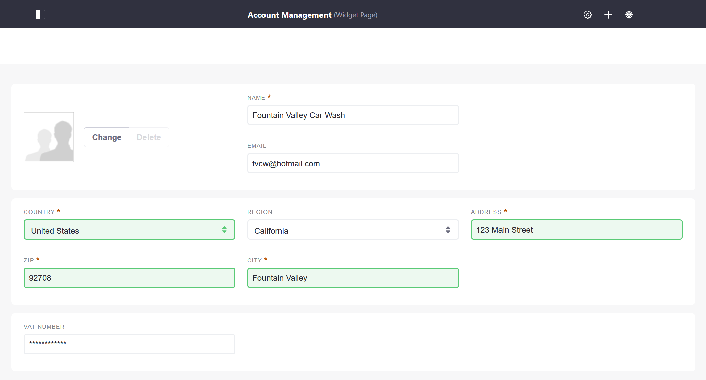Click the sidebar toggle icon

[x=40, y=14]
